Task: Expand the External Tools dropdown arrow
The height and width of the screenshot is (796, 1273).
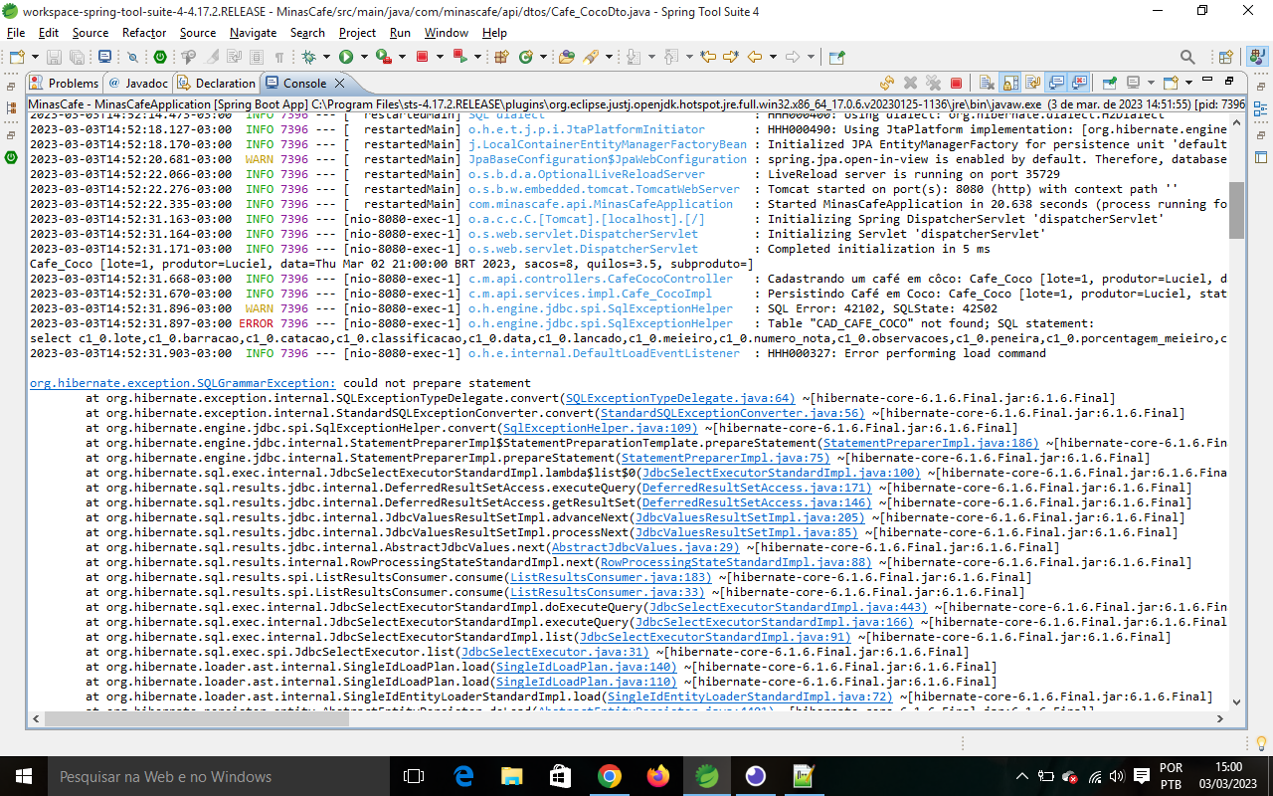Action: point(402,57)
